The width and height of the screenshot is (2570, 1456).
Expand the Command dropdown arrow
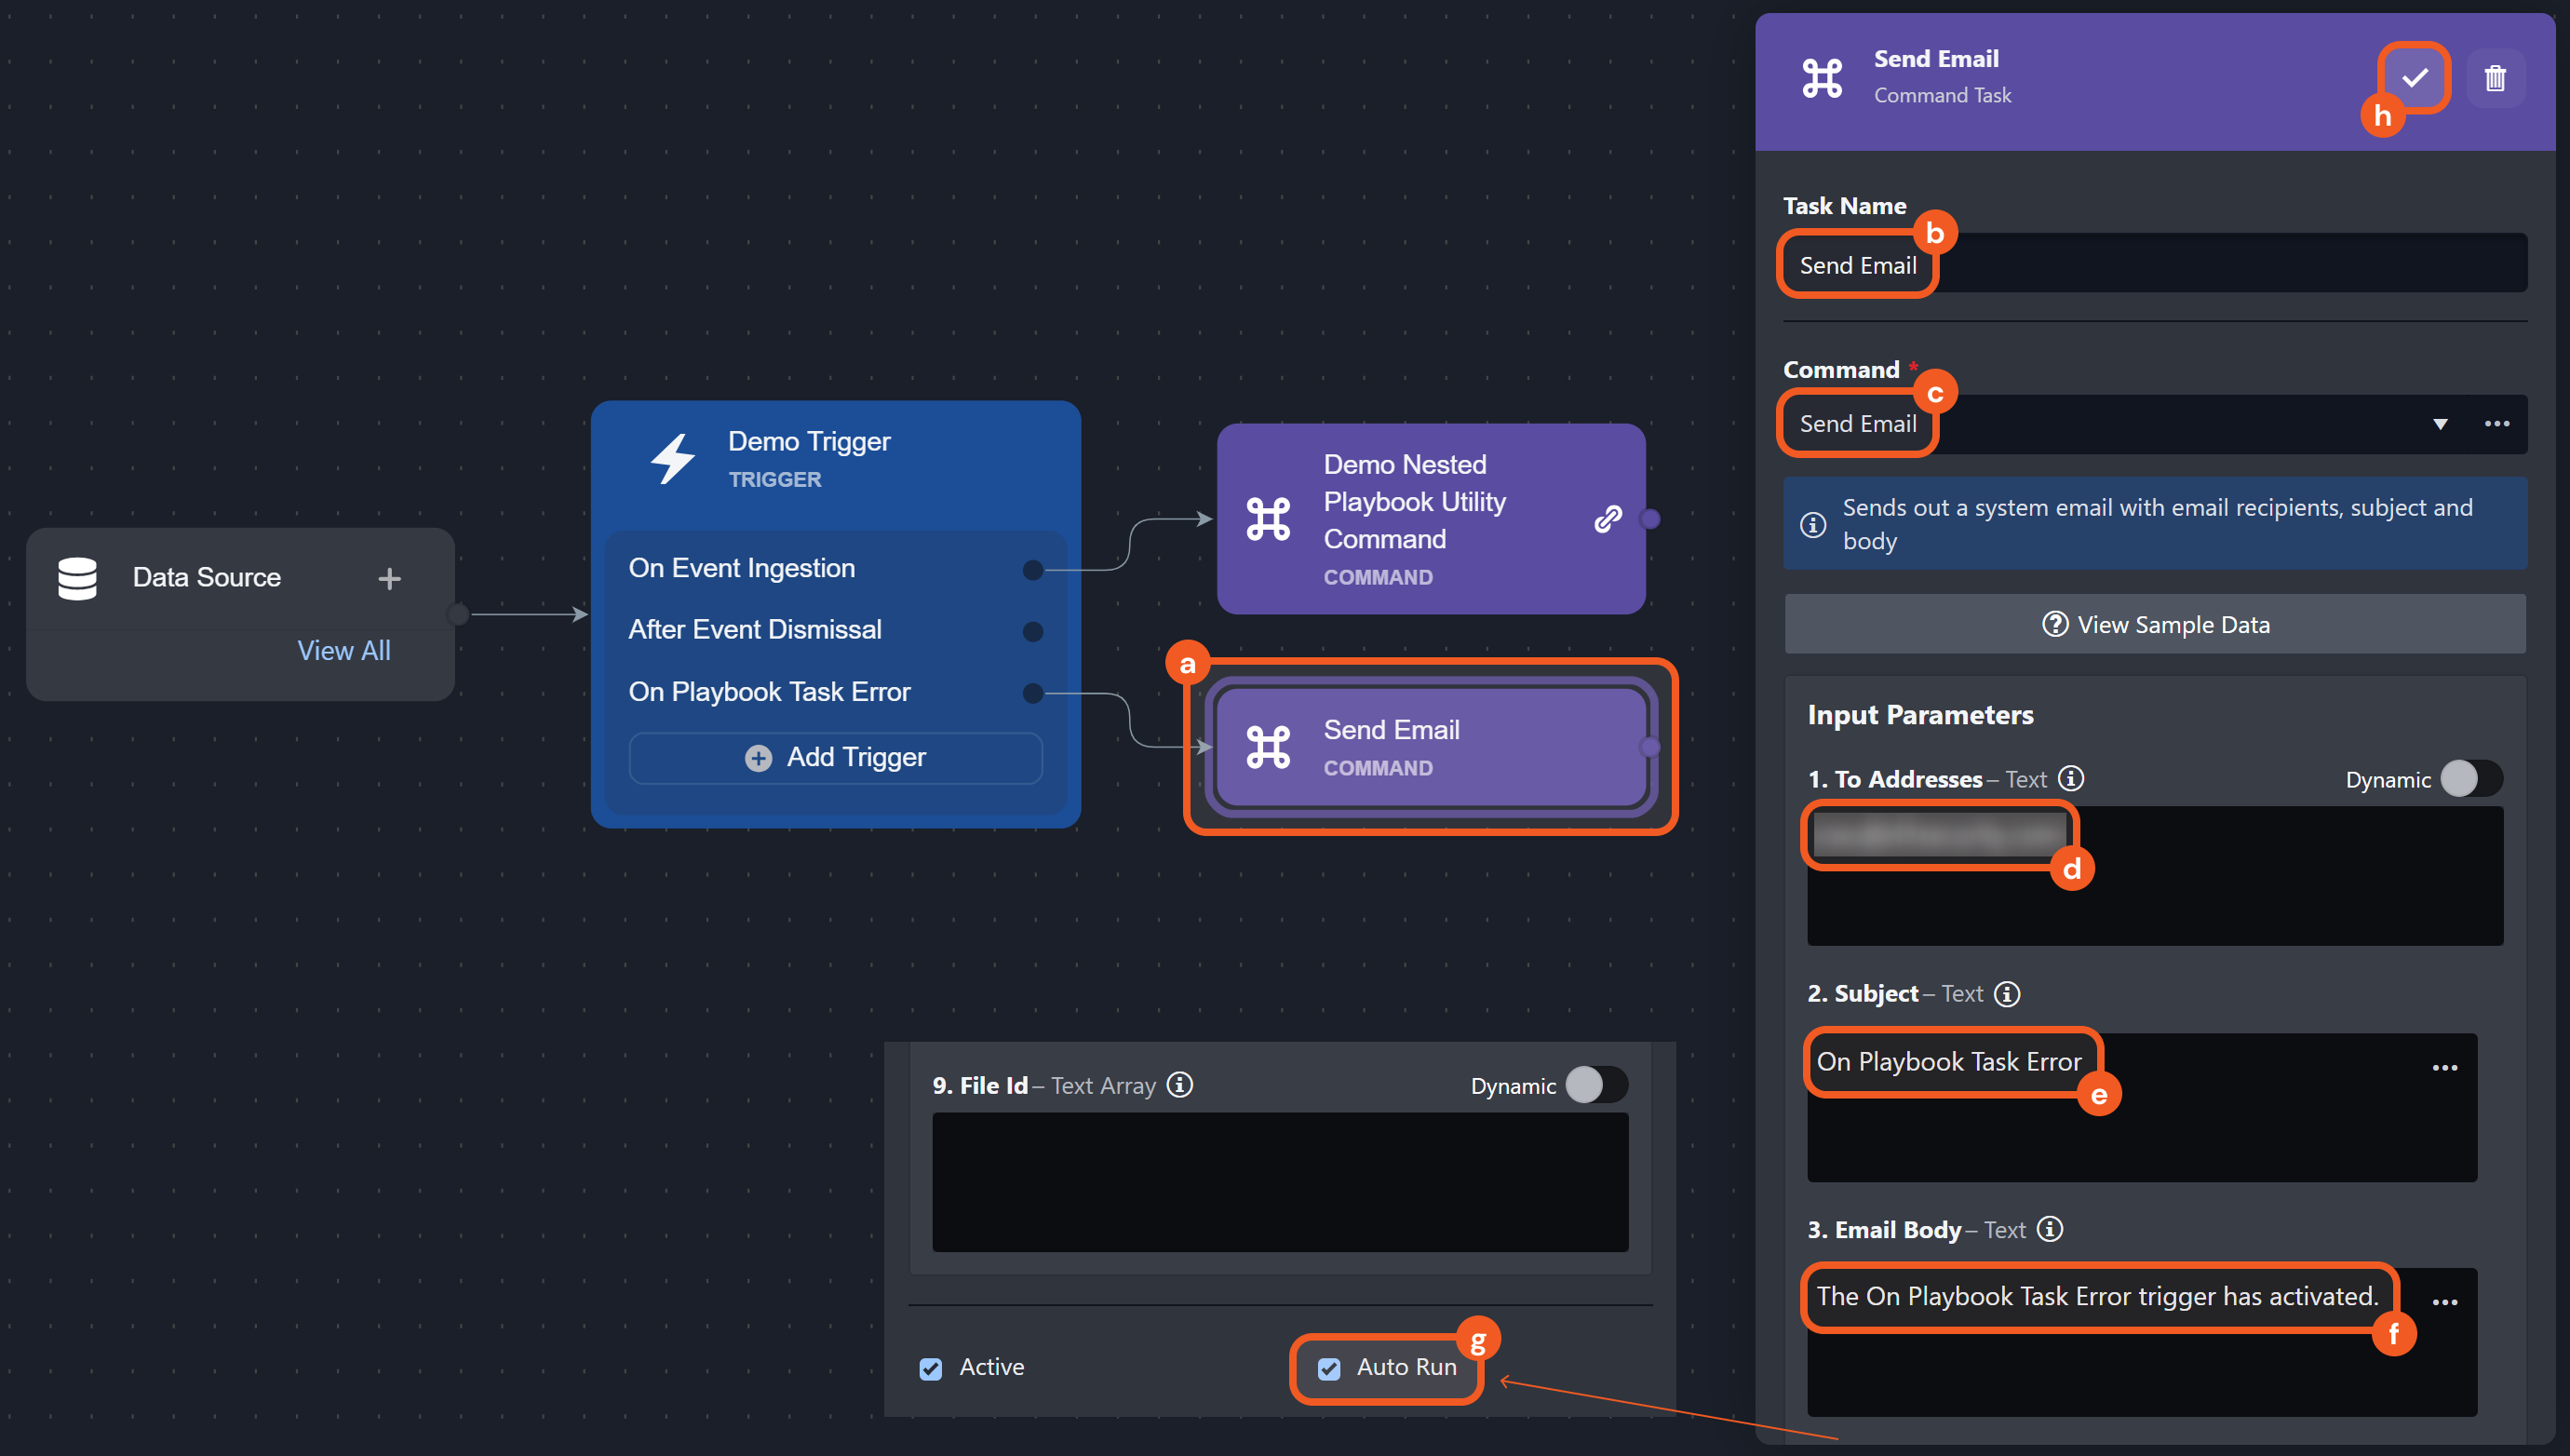click(2439, 424)
